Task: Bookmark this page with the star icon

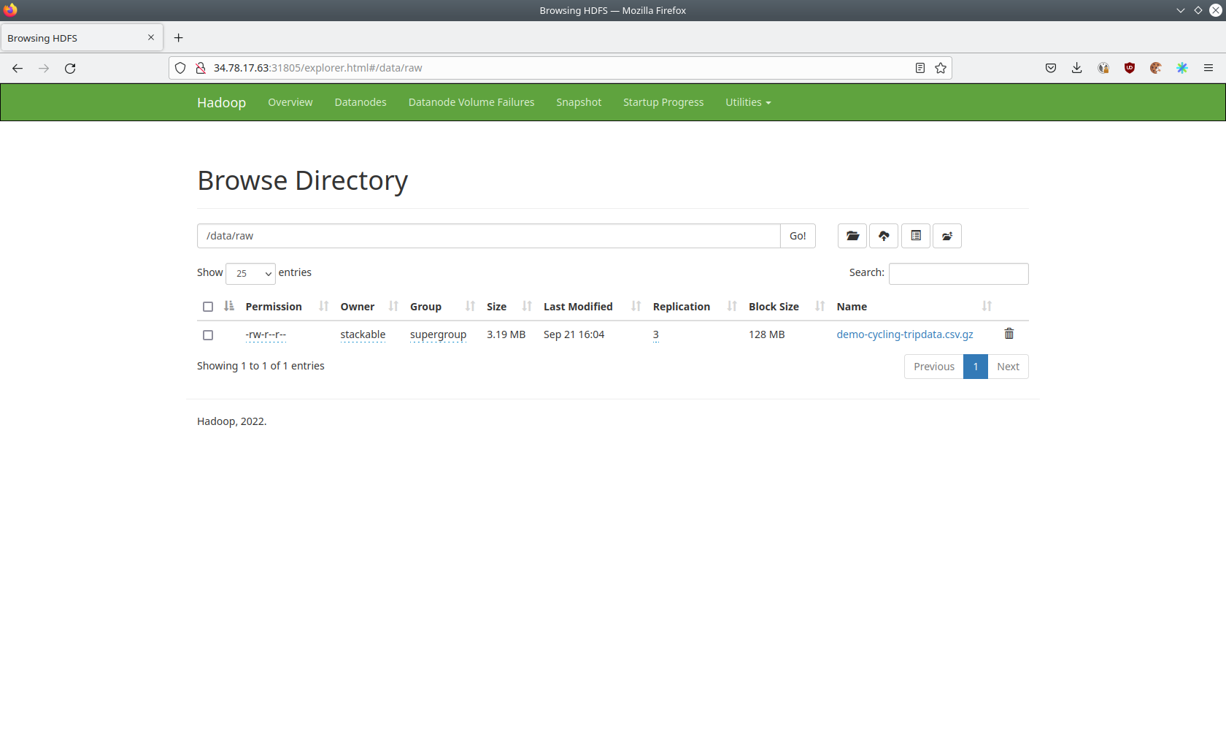Action: [941, 68]
